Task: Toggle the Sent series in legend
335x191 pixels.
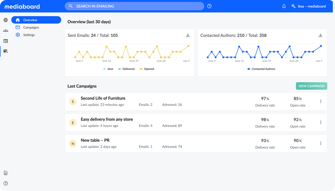Action: [x=108, y=69]
